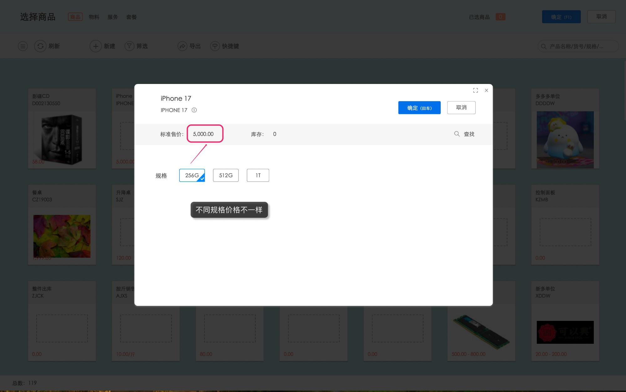Click the 新建 plus icon to create product

(x=95, y=46)
